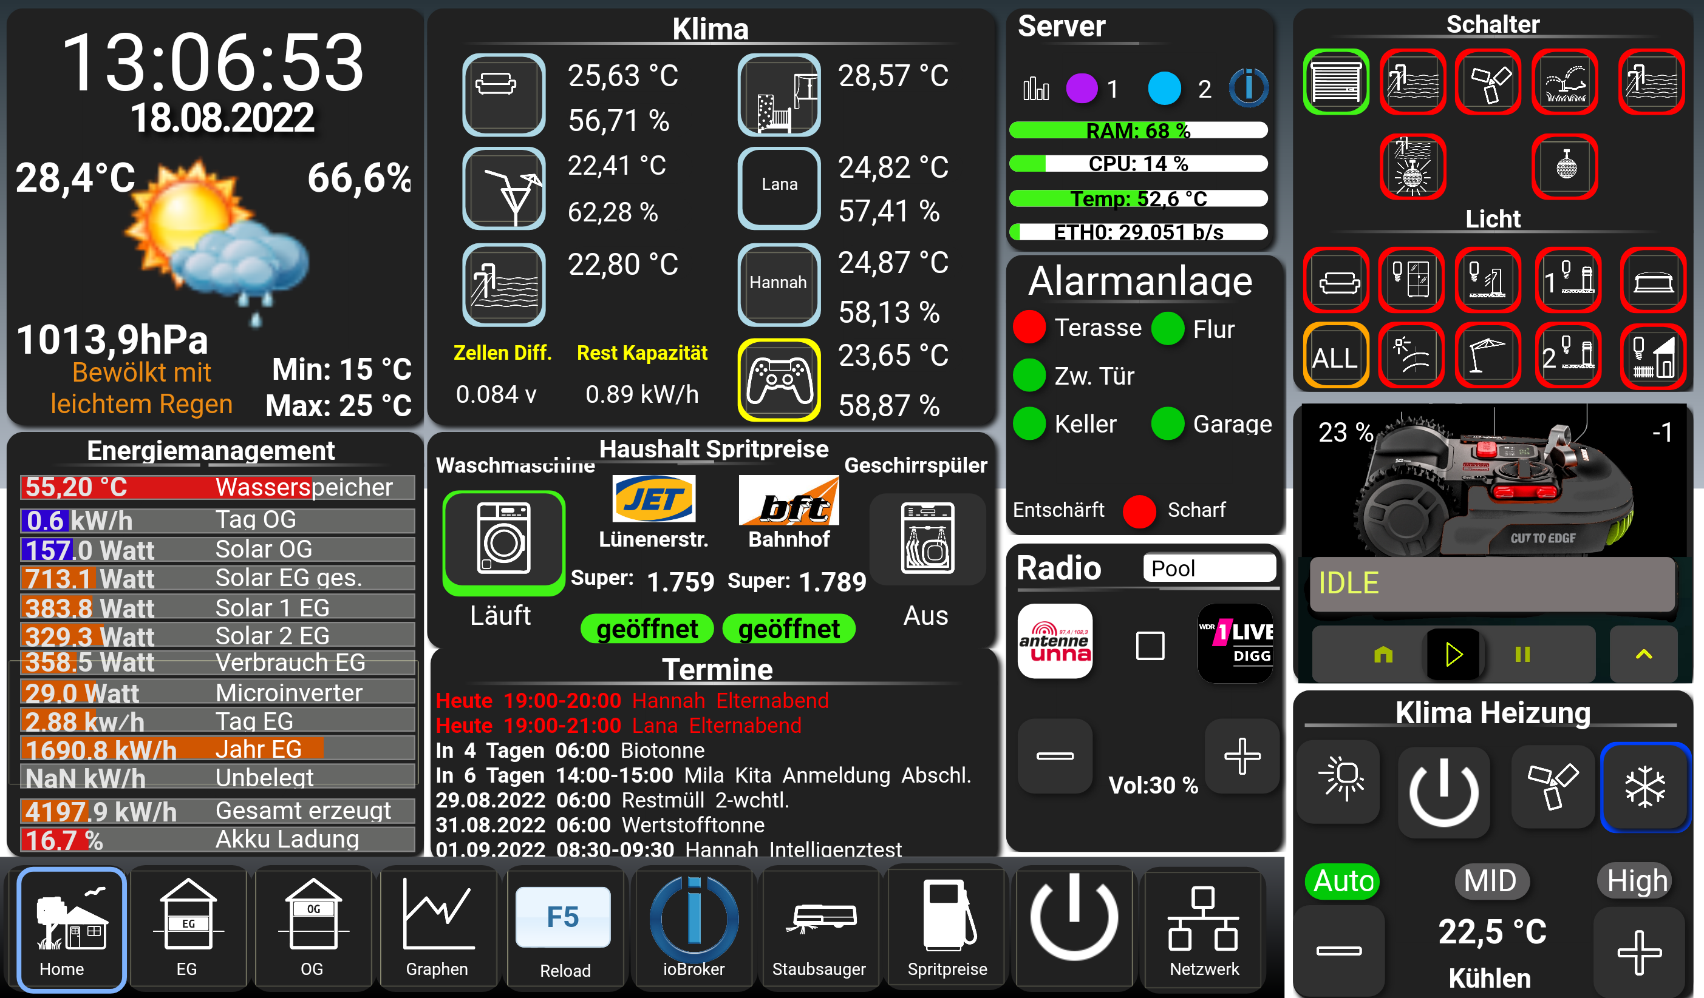Expand the mower controls chevron
The width and height of the screenshot is (1704, 998).
(1644, 654)
